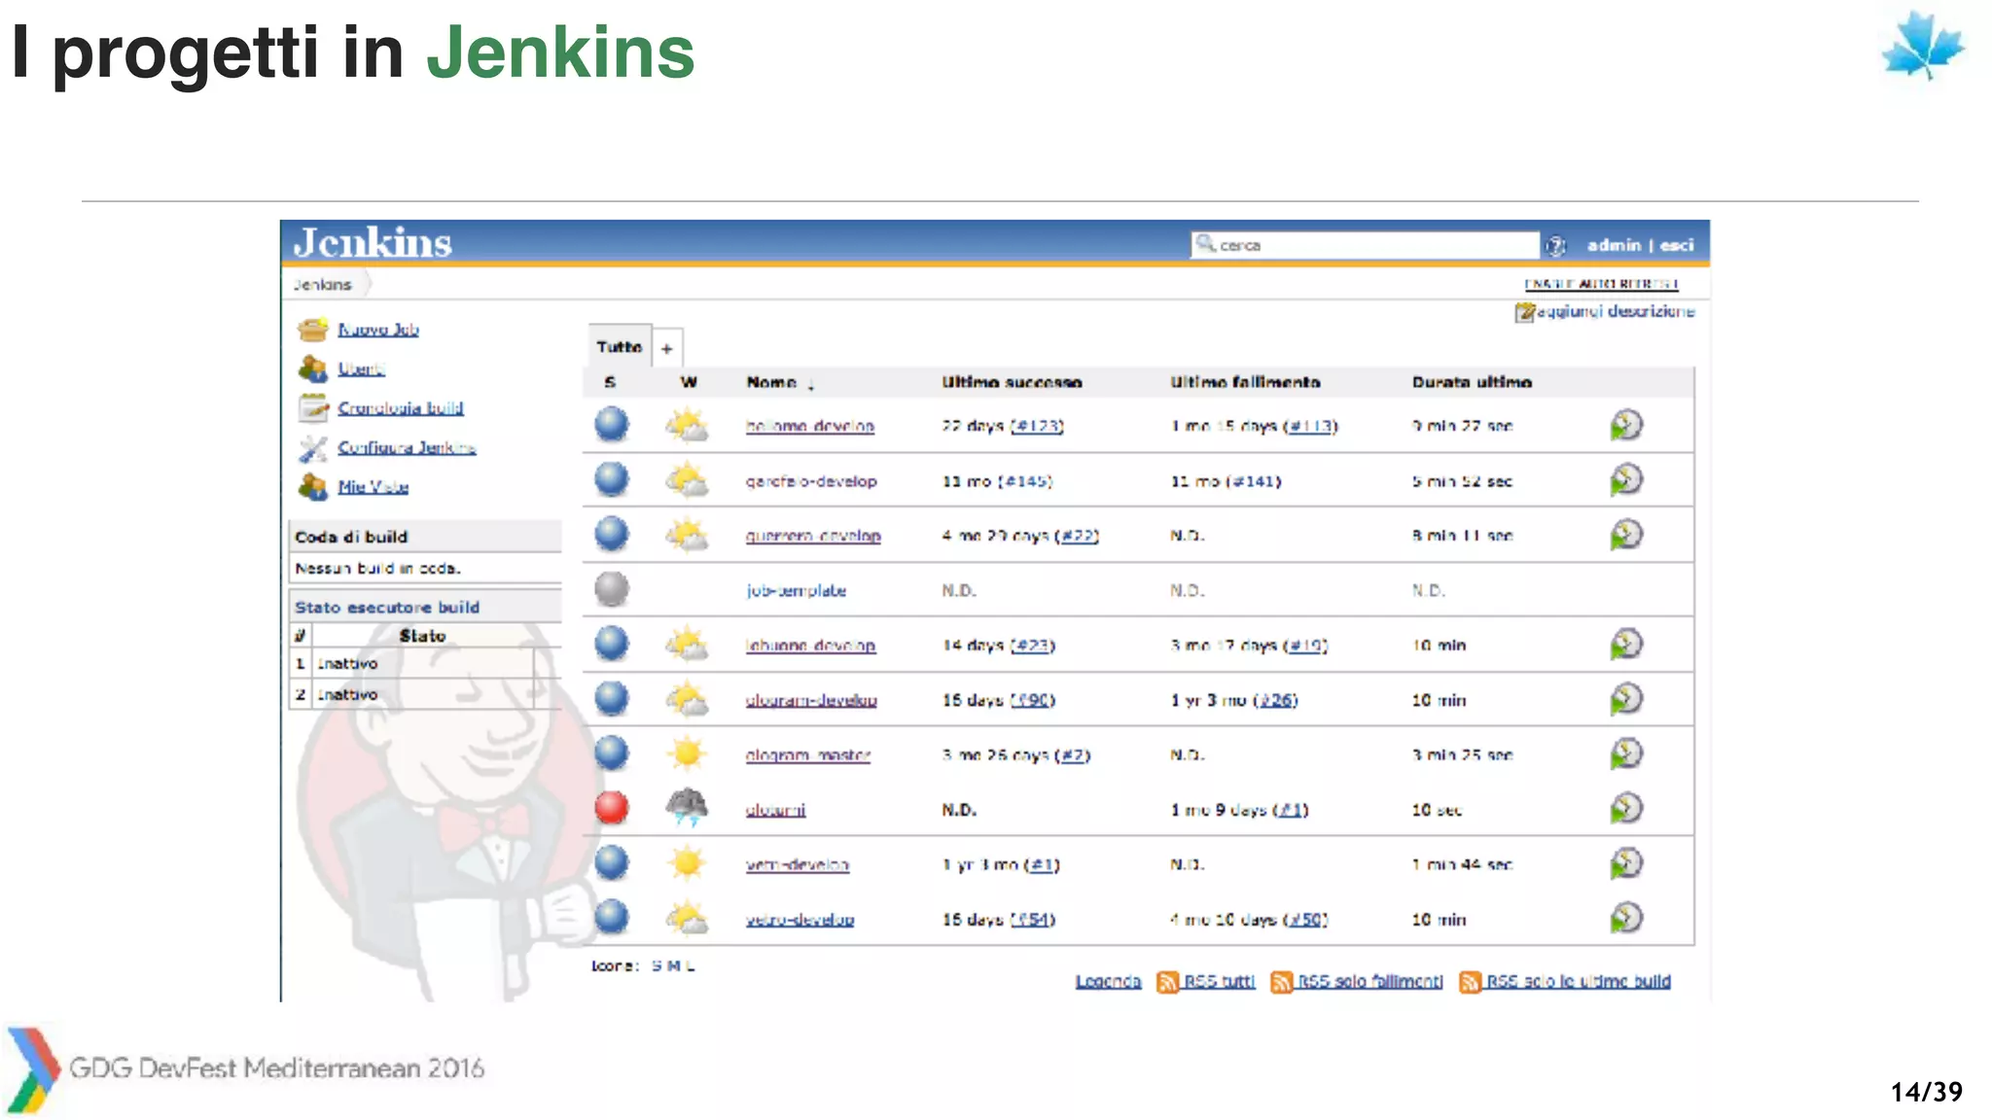Click the blue status ball of garofalo-develop
1992x1120 pixels.
(612, 479)
